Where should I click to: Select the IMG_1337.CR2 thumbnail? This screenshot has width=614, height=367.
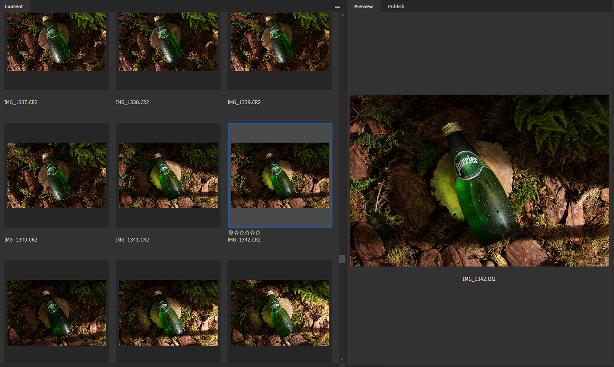point(57,42)
